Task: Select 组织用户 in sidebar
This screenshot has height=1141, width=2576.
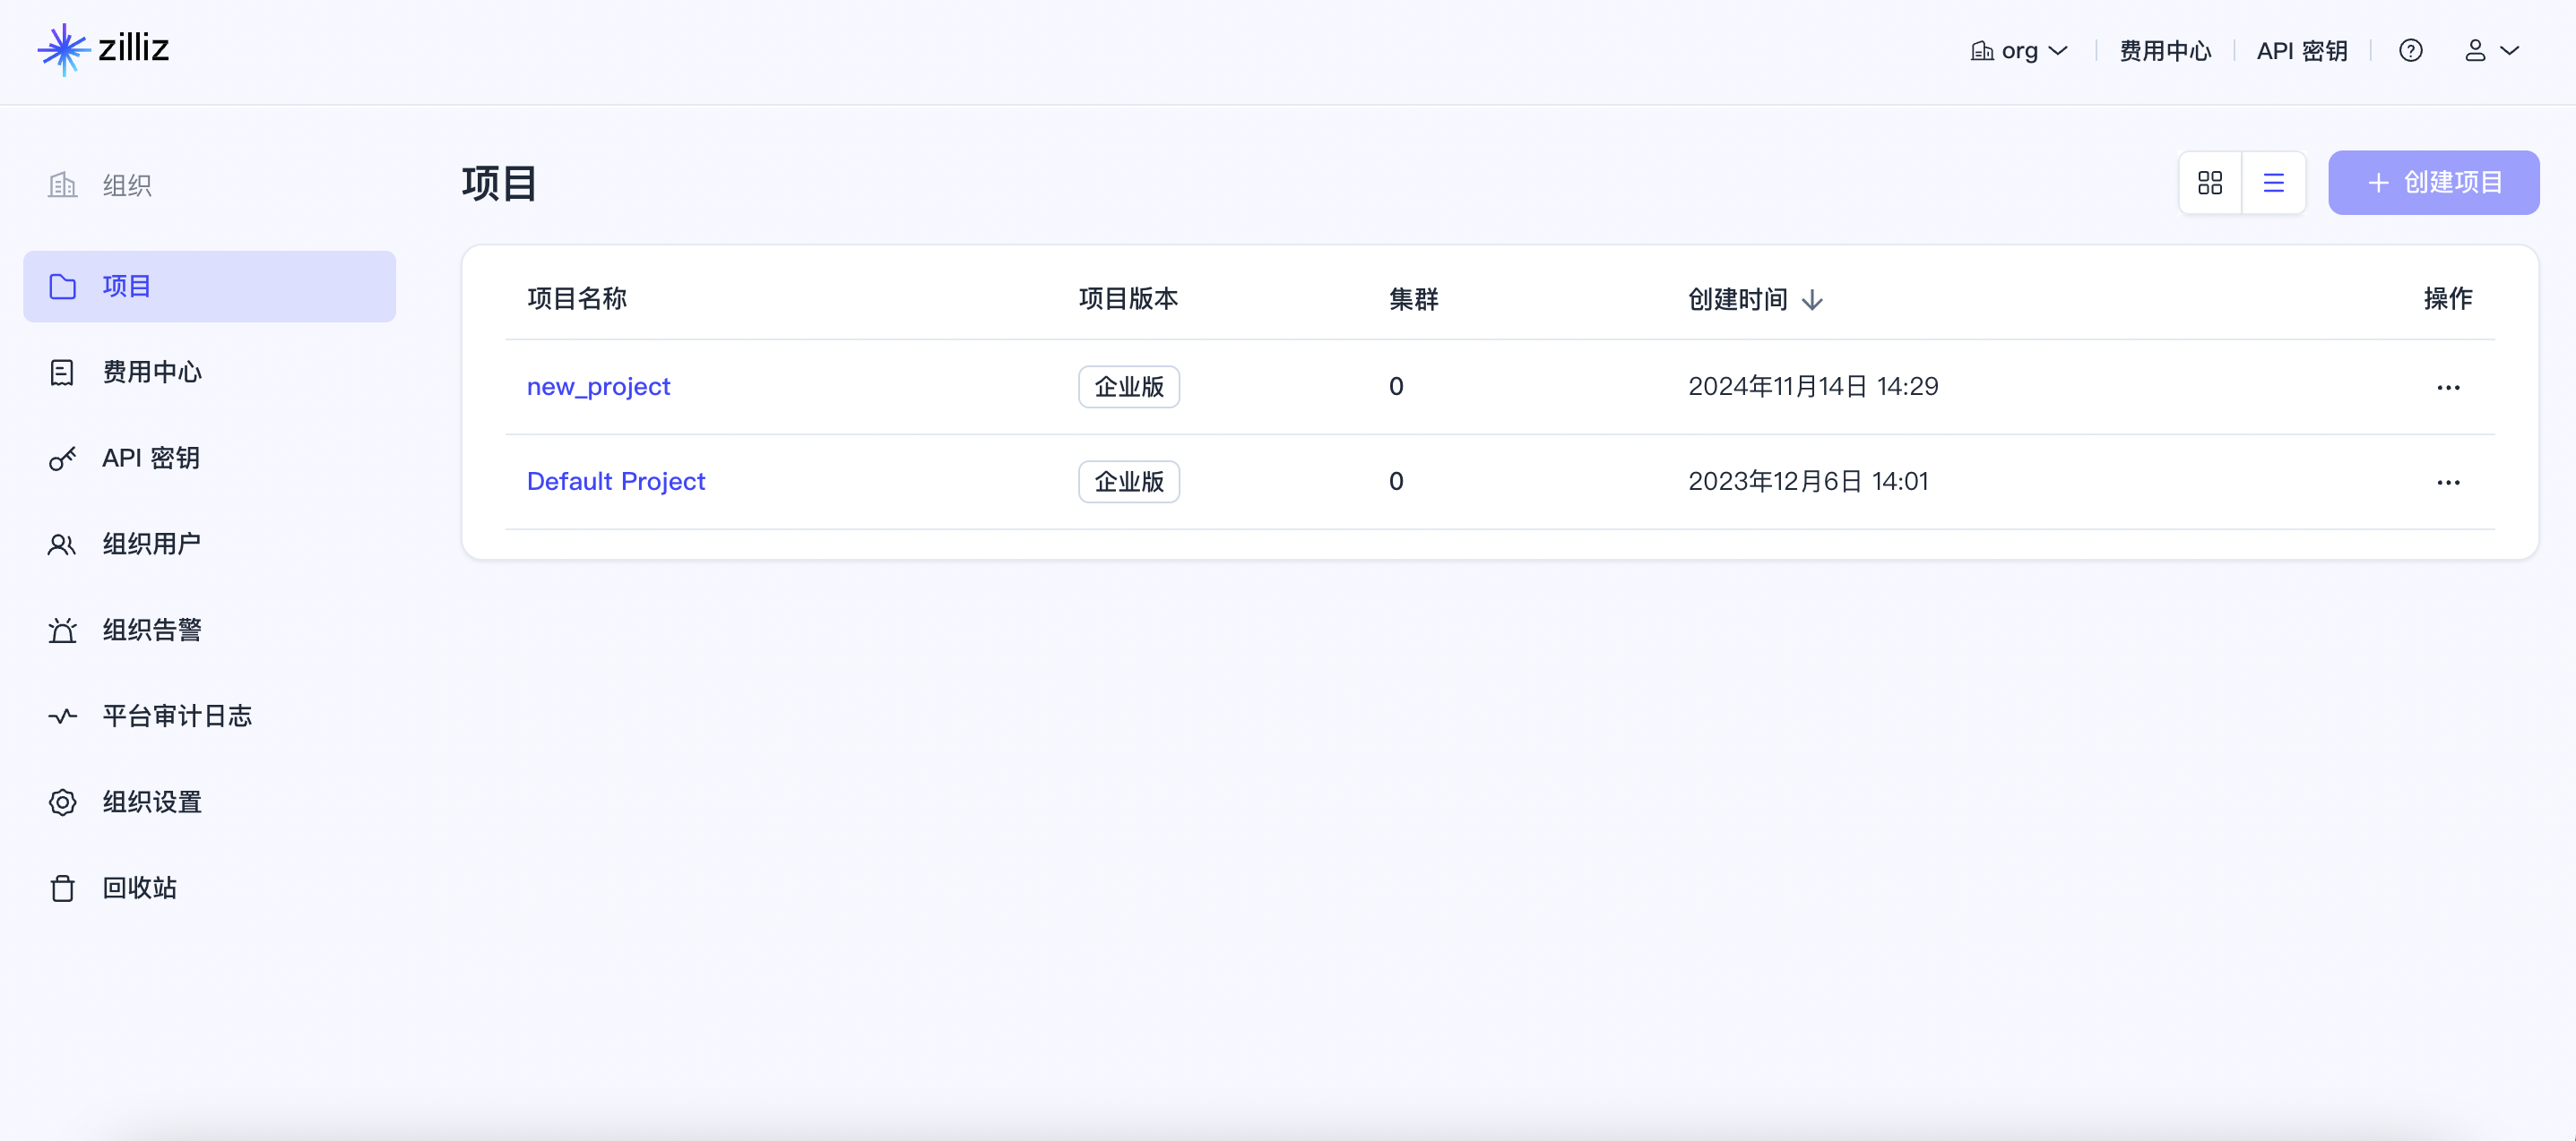Action: coord(151,545)
